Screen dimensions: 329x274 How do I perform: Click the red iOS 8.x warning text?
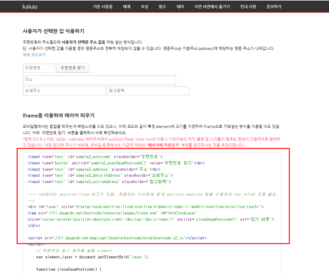click(152, 142)
